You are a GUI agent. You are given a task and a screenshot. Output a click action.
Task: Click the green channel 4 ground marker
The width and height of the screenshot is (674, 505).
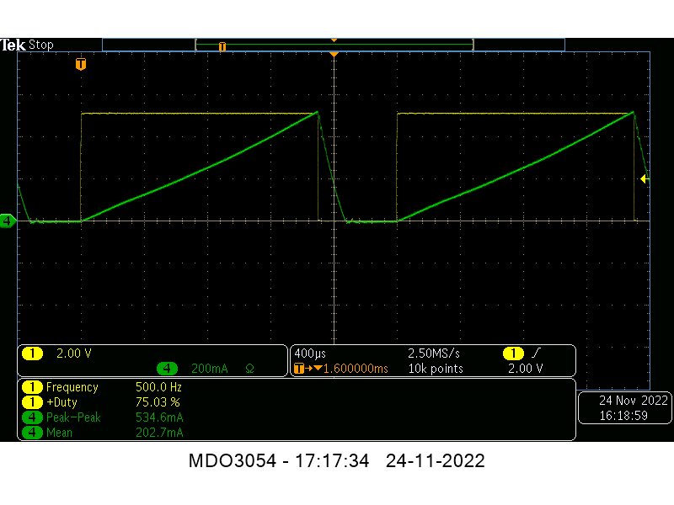[8, 221]
